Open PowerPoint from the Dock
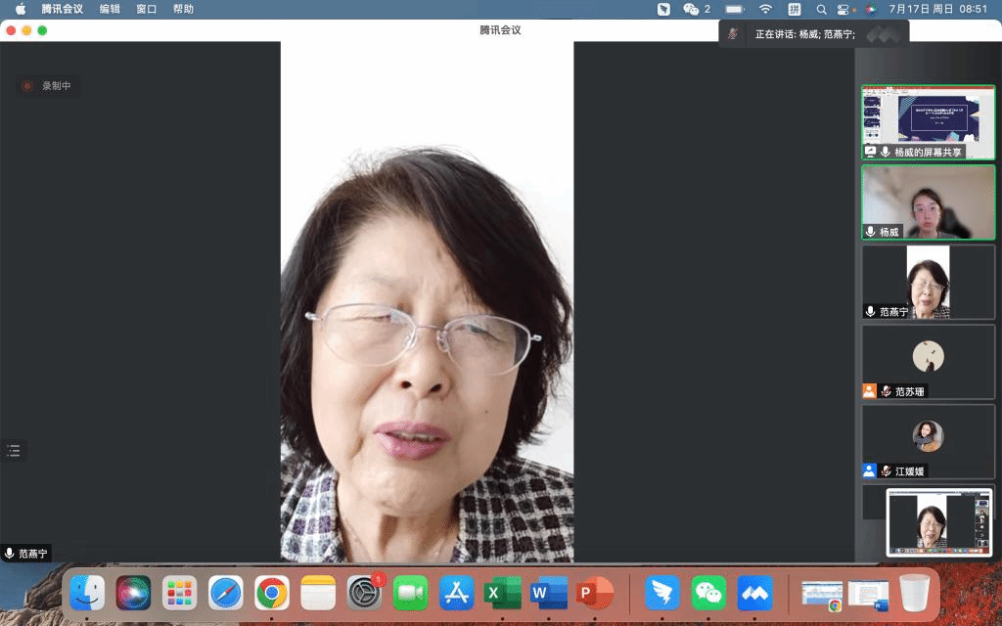The image size is (1002, 626). point(594,593)
